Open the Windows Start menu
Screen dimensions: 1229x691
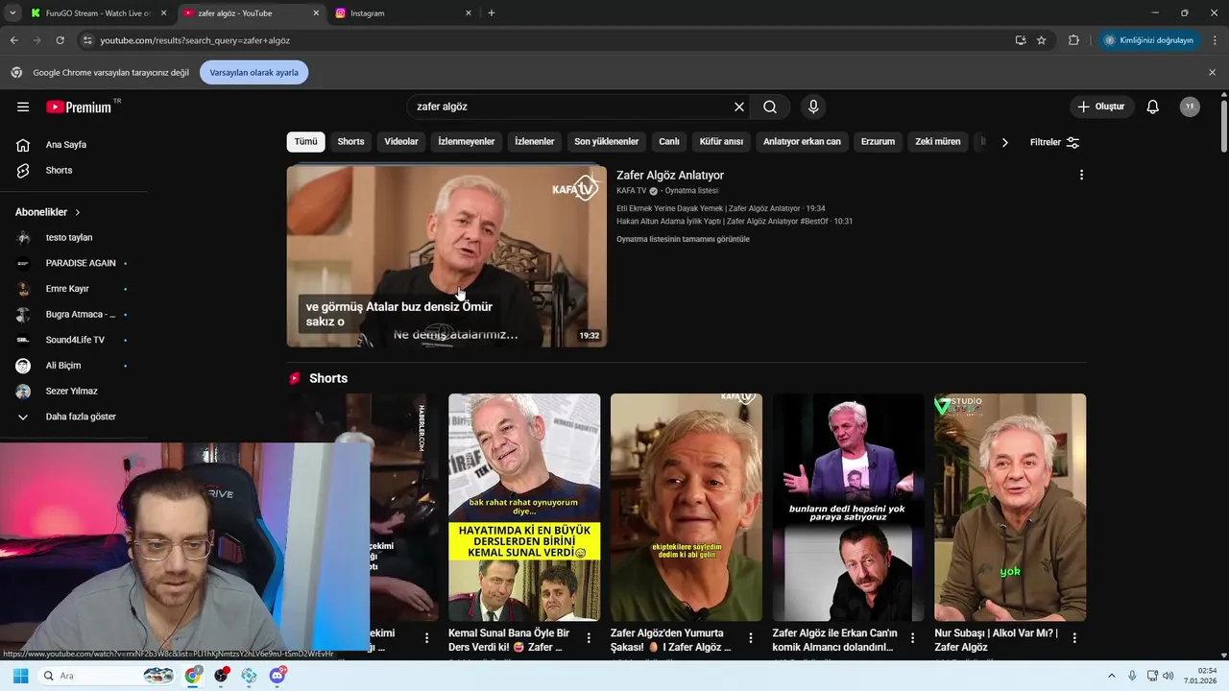(20, 676)
